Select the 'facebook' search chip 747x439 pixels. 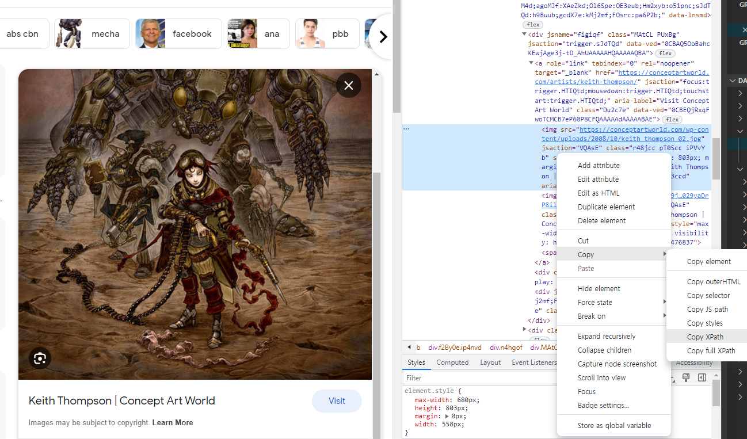[178, 33]
